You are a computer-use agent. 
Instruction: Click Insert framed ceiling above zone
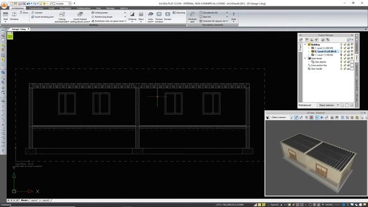click(80, 17)
